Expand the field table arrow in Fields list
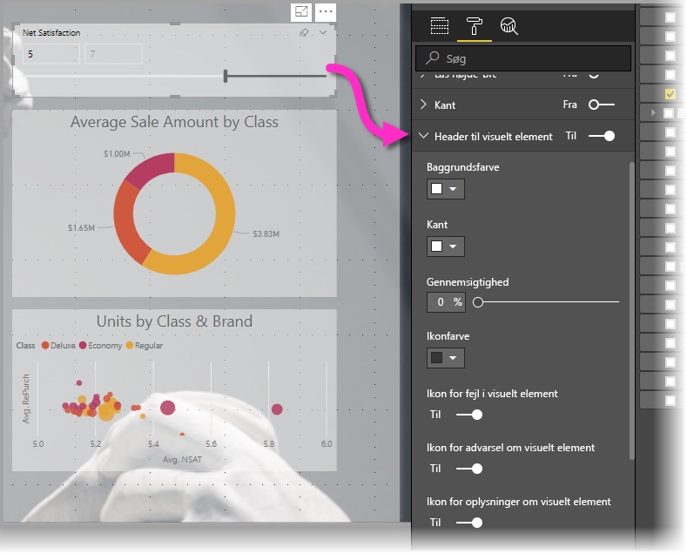The image size is (687, 554). pyautogui.click(x=653, y=112)
